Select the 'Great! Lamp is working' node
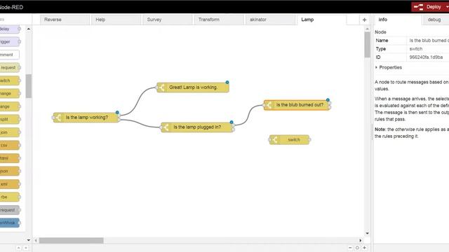The height and width of the screenshot is (252, 449). point(193,87)
